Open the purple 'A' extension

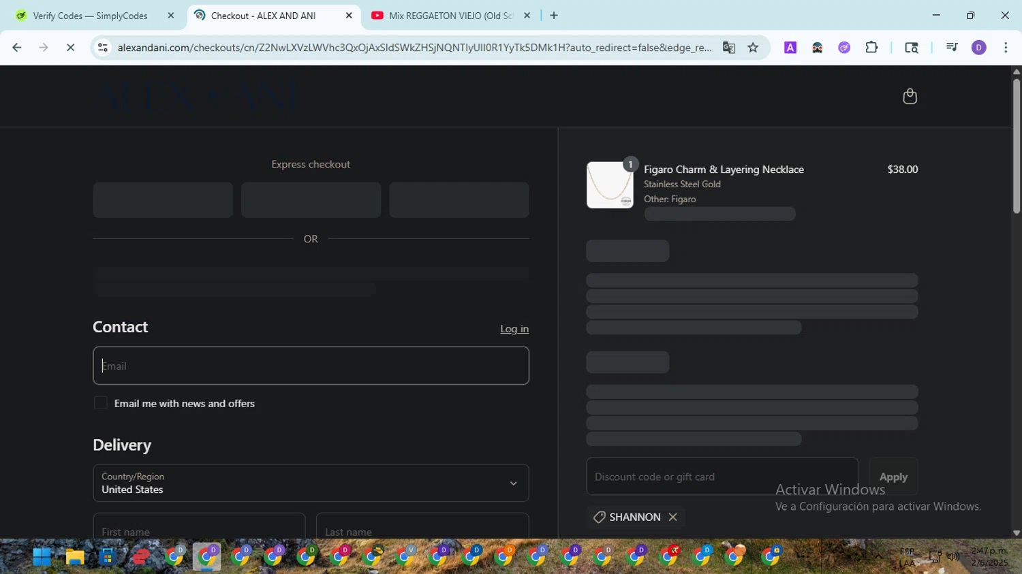tap(790, 48)
